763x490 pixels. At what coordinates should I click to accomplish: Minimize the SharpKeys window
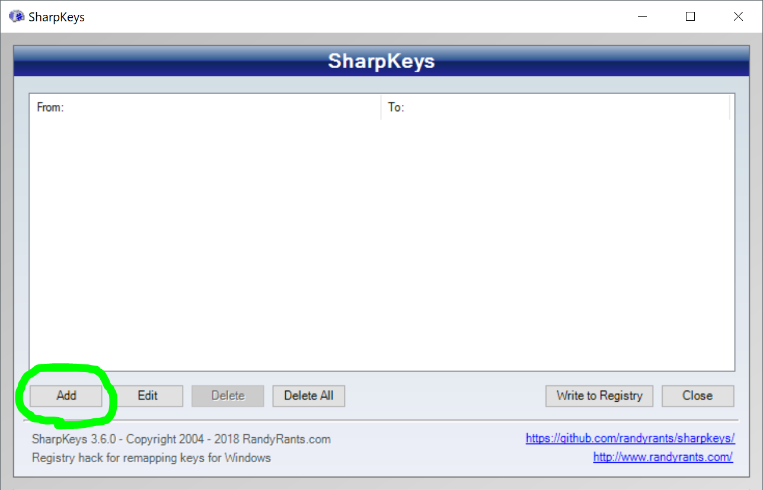click(x=643, y=17)
